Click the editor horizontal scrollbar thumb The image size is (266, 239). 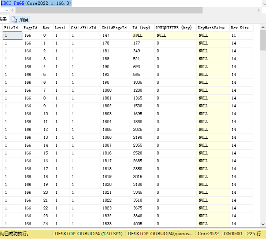tap(109, 10)
